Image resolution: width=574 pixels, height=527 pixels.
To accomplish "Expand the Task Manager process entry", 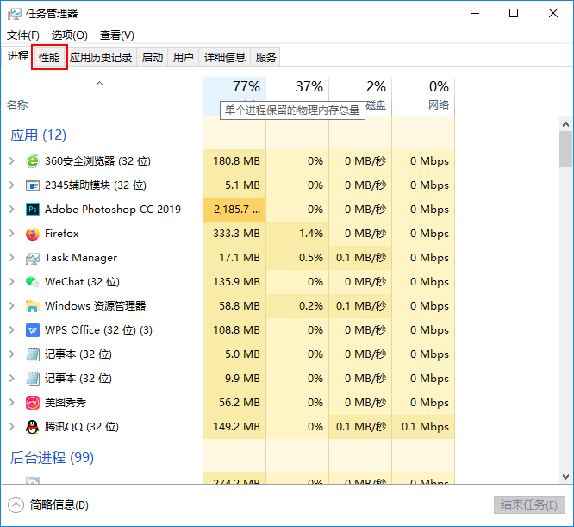I will click(11, 258).
